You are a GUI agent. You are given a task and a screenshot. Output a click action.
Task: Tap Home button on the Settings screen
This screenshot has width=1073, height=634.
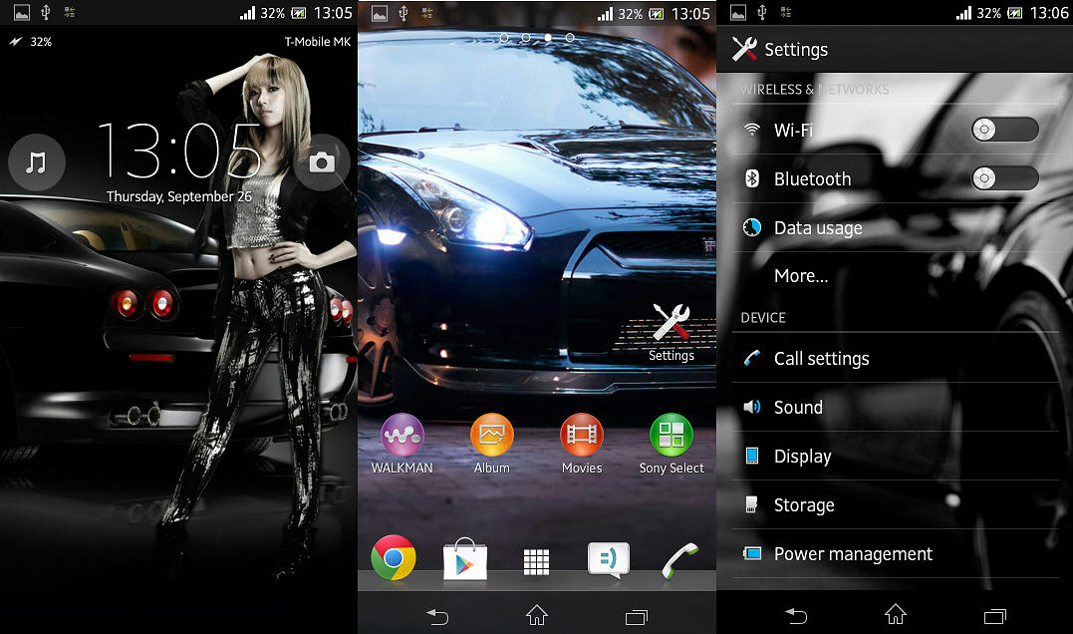(895, 615)
